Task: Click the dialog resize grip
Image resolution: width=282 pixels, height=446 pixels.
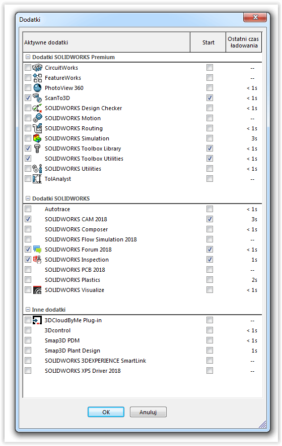Action: pos(263,424)
